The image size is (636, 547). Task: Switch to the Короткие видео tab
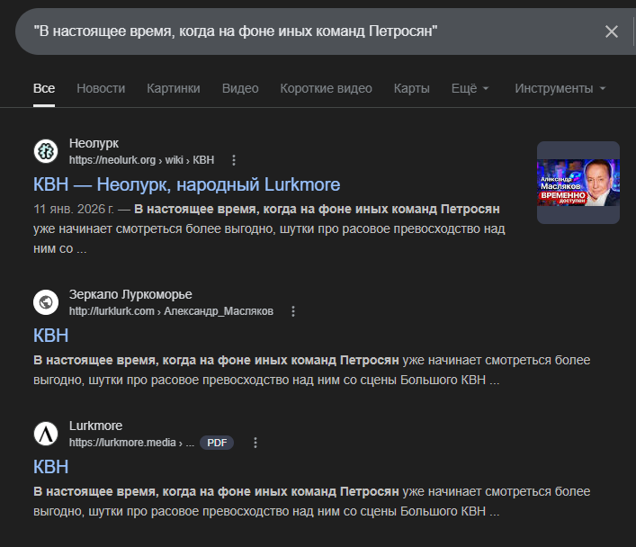327,88
